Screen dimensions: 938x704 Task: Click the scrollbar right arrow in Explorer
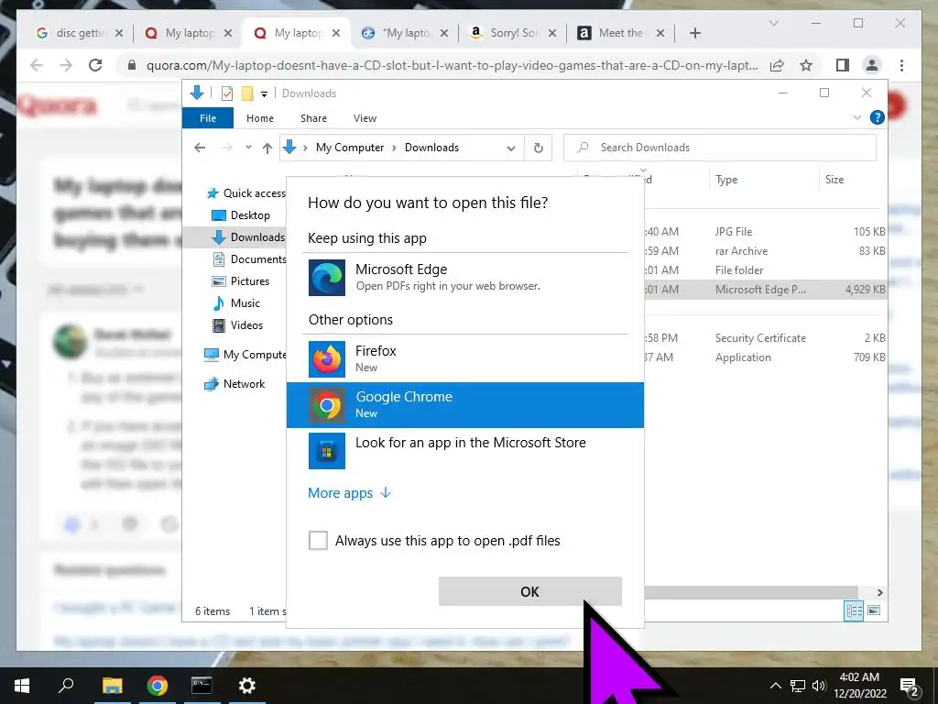pyautogui.click(x=879, y=592)
